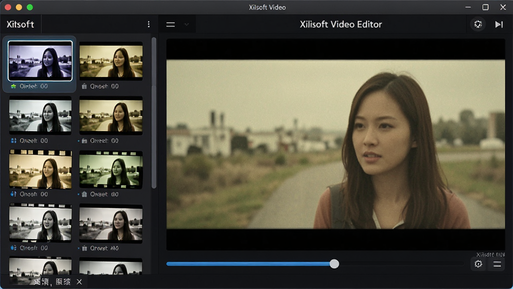
Task: Select the bottom-right thumbnail cut off by the panel edge
Action: pos(111,266)
